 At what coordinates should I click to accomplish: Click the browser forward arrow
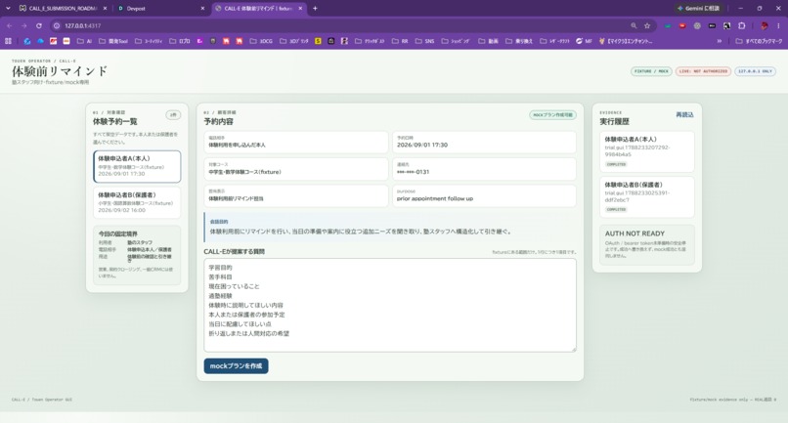pyautogui.click(x=23, y=25)
